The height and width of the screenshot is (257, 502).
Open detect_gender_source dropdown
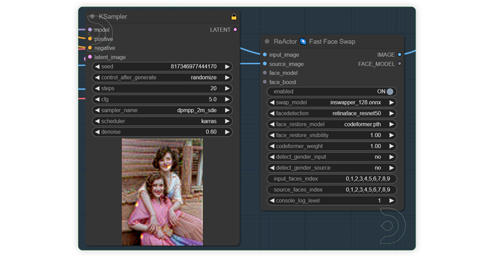pyautogui.click(x=332, y=168)
